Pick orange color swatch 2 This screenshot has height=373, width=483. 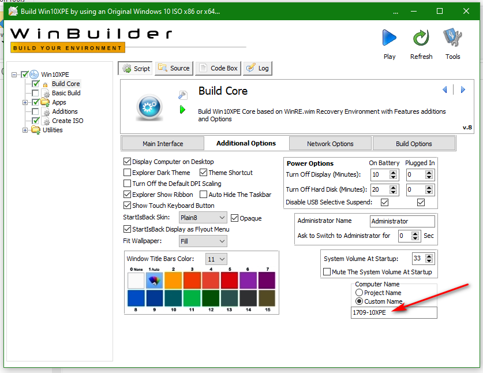[x=173, y=280]
